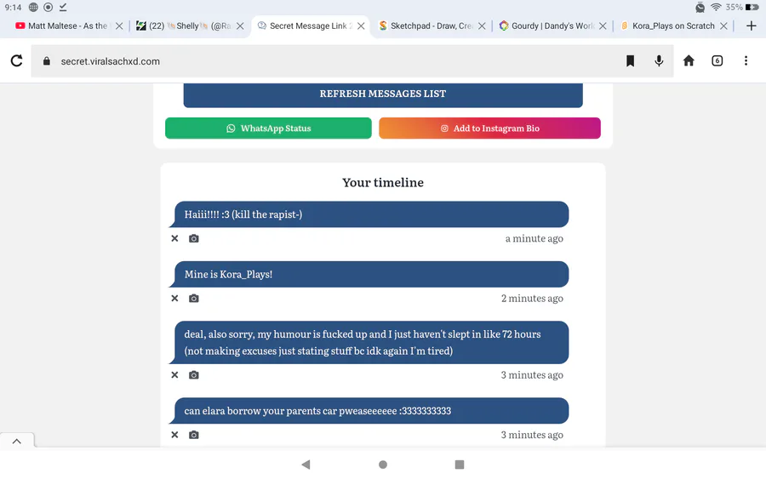Image resolution: width=766 pixels, height=479 pixels.
Task: Close the Gourdy Dandy's World tab
Action: click(x=603, y=26)
